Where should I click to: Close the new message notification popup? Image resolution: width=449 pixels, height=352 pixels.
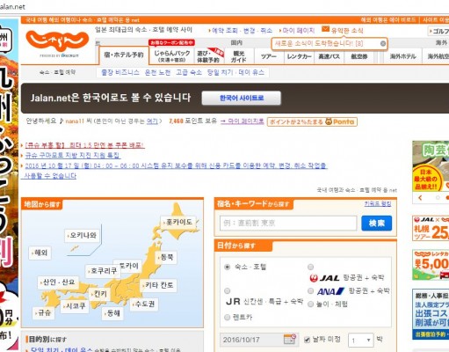[x=383, y=44]
